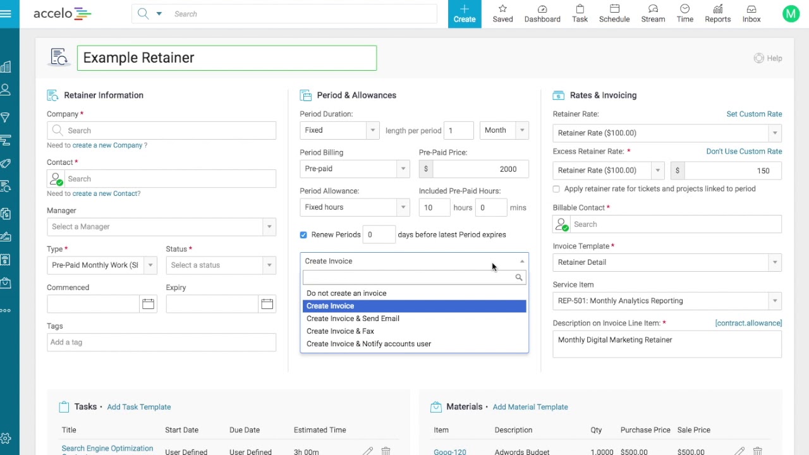This screenshot has width=809, height=455.
Task: Edit the Search Engine Optimization task pencil
Action: click(367, 451)
